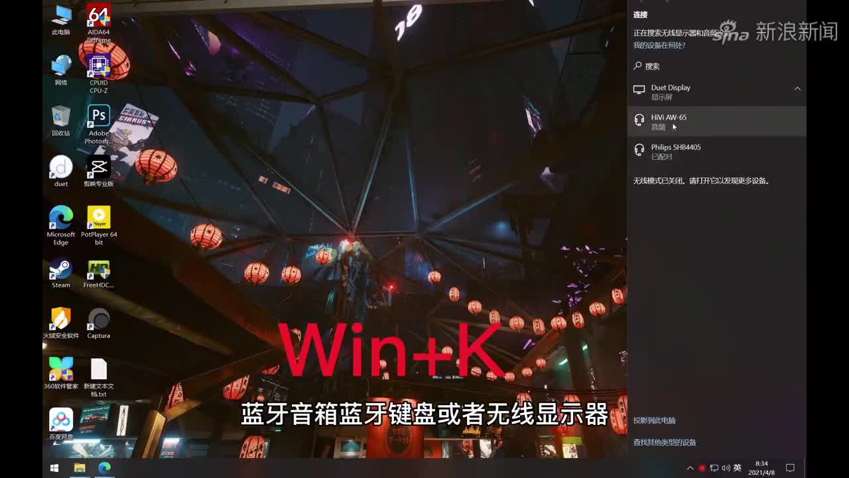Open the network tray icon
The image size is (849, 478).
[x=714, y=468]
